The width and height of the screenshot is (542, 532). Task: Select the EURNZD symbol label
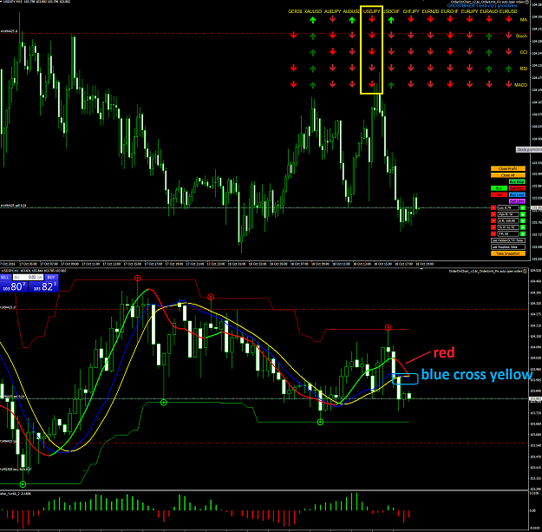430,11
